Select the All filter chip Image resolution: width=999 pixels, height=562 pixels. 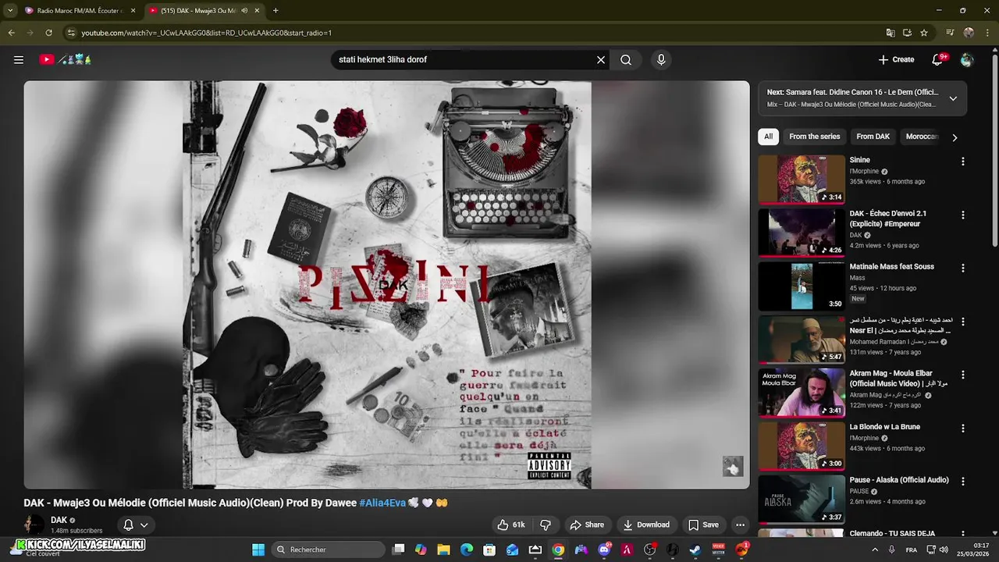(768, 137)
